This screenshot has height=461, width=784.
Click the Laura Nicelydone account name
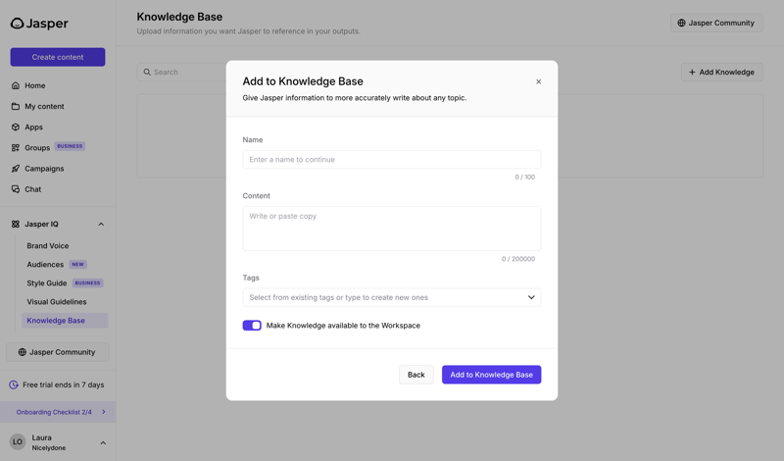point(48,442)
